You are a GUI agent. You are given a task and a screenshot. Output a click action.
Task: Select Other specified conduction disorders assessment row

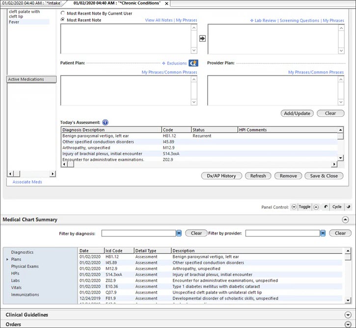pyautogui.click(x=199, y=141)
